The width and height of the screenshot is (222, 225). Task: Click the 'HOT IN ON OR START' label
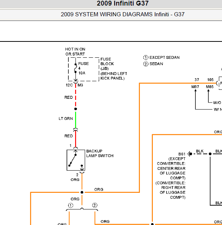tap(75, 52)
